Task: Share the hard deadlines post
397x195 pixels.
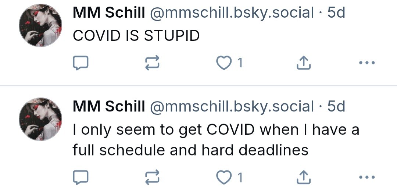Action: (x=304, y=177)
